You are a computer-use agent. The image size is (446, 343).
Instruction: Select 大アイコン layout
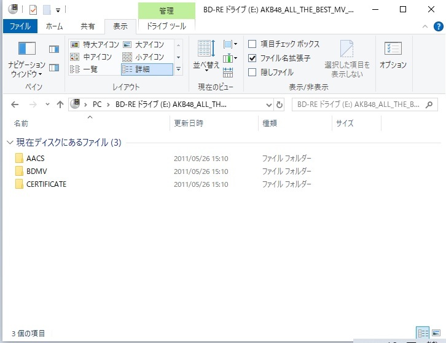(x=143, y=45)
